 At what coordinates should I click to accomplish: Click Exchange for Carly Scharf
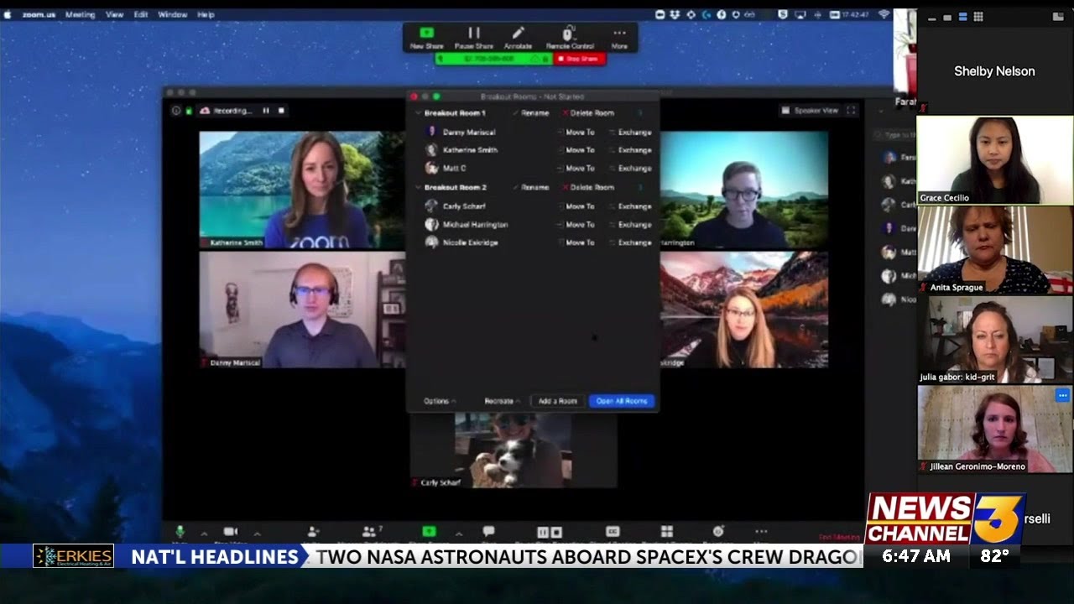coord(631,206)
